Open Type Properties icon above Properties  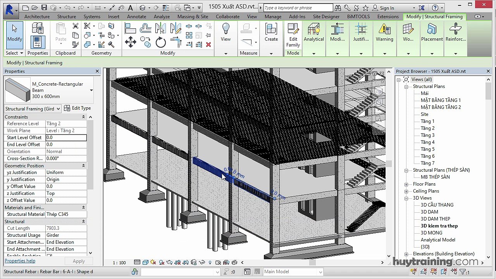click(38, 28)
